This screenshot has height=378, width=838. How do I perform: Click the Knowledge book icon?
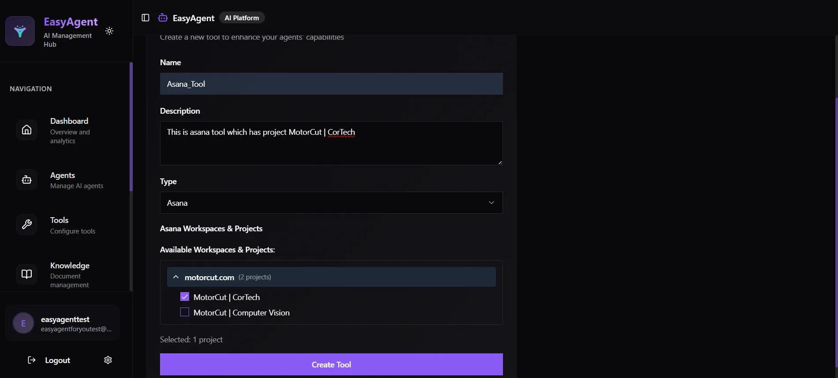pyautogui.click(x=27, y=274)
